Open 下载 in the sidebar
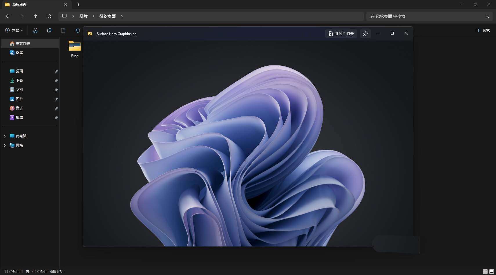This screenshot has height=275, width=496. tap(19, 80)
